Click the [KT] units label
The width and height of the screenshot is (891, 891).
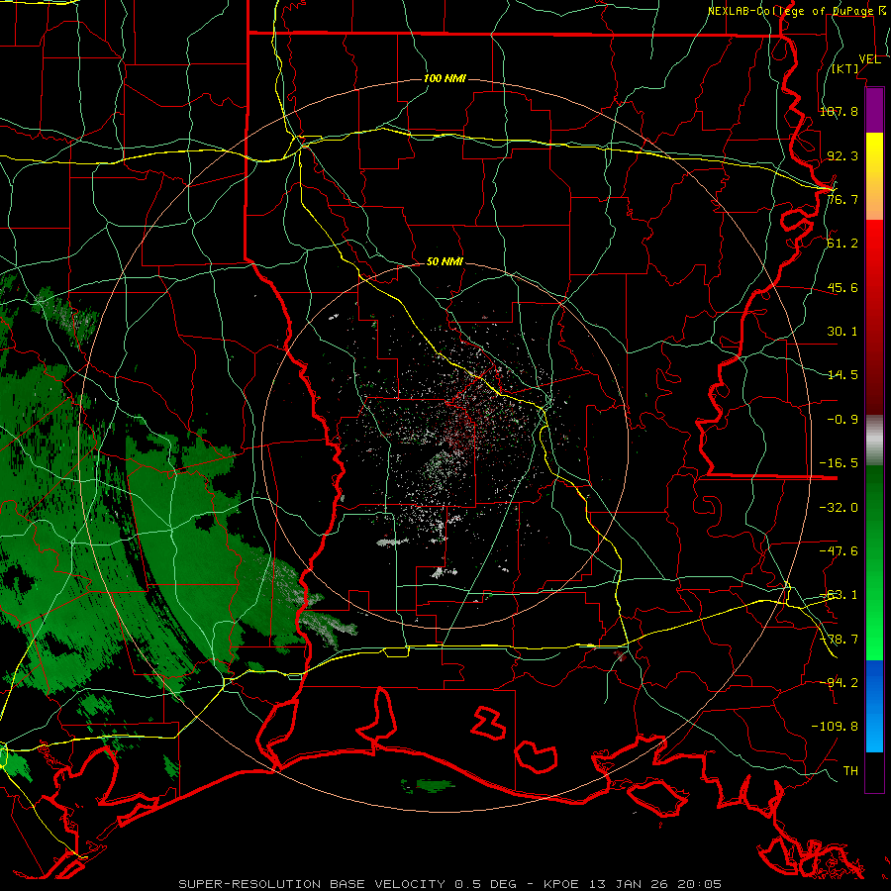(845, 68)
